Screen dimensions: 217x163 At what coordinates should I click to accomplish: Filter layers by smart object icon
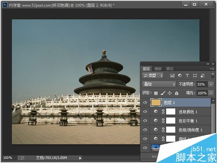coord(202,75)
